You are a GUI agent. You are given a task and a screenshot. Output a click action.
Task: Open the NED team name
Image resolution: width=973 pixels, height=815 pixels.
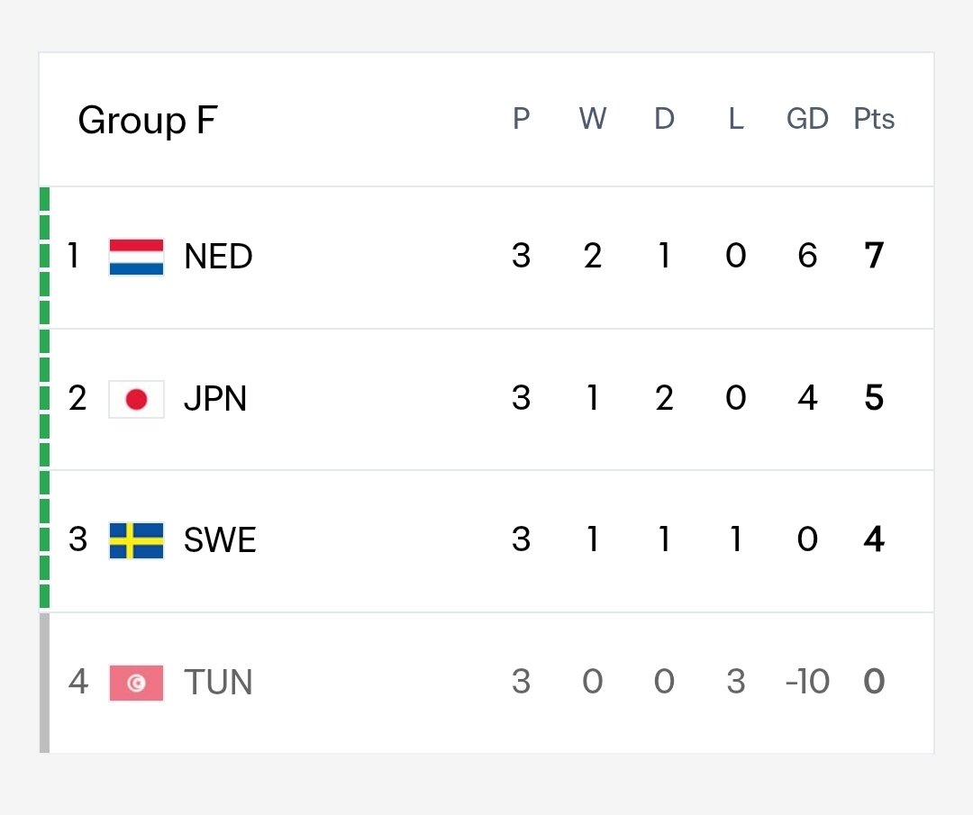[218, 256]
